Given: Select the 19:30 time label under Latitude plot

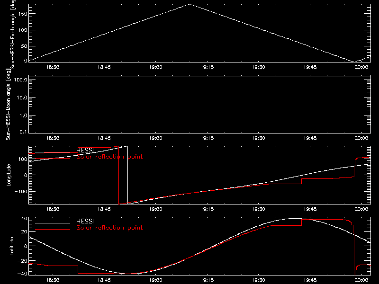Looking at the screenshot, I should (259, 280).
